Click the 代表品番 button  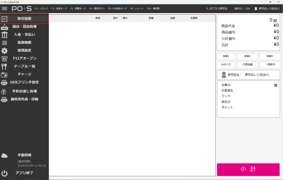247,65
